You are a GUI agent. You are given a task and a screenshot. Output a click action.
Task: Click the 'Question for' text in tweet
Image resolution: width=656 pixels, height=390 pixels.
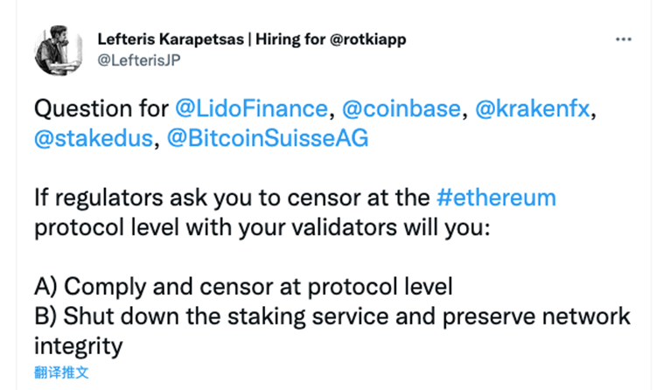tap(101, 108)
